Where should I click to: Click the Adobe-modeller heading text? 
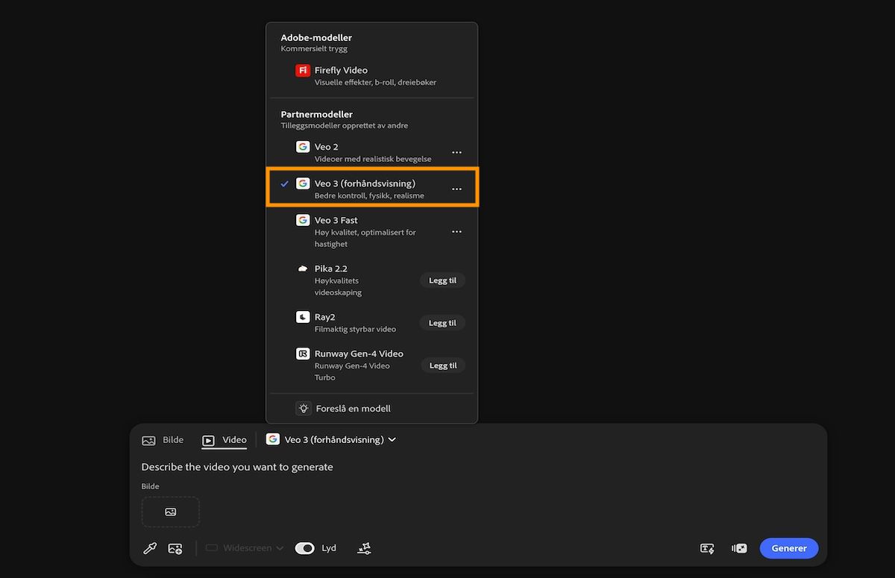click(x=316, y=37)
